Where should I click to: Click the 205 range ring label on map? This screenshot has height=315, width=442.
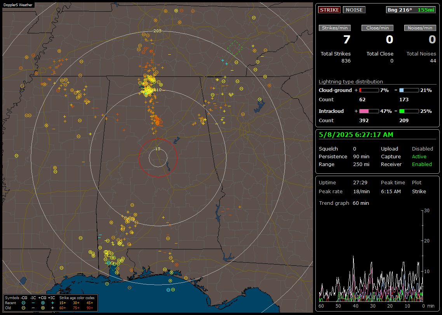[157, 31]
